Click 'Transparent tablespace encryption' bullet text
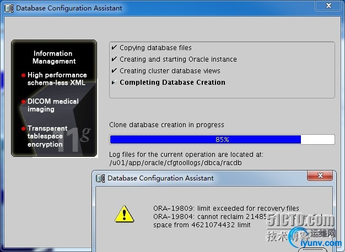The image size is (345, 252). click(x=47, y=136)
